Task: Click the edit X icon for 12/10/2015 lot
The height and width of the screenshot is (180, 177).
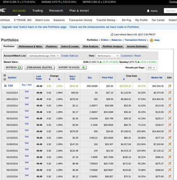Action: coord(170,131)
